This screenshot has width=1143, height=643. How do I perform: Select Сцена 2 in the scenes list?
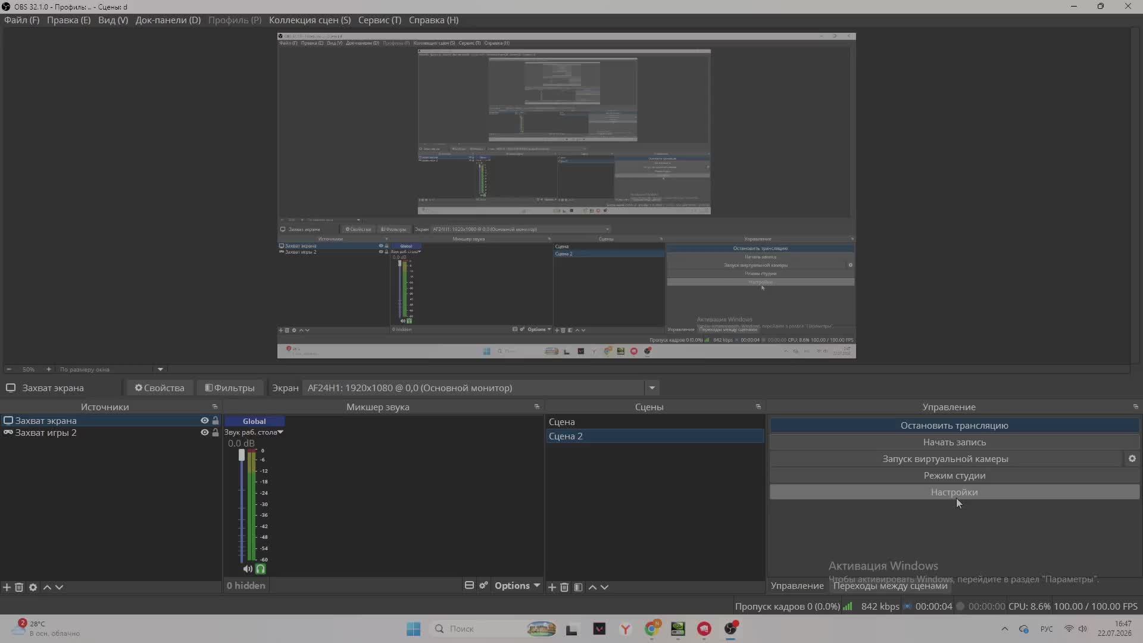click(x=655, y=436)
